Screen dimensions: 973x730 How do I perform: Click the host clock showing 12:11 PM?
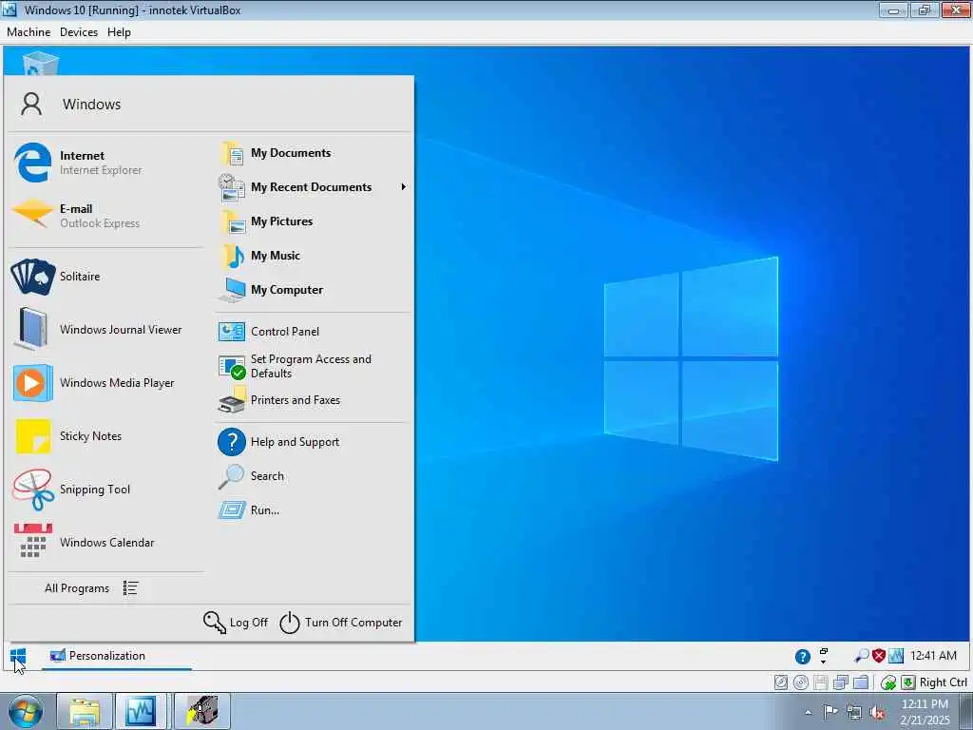point(925,712)
